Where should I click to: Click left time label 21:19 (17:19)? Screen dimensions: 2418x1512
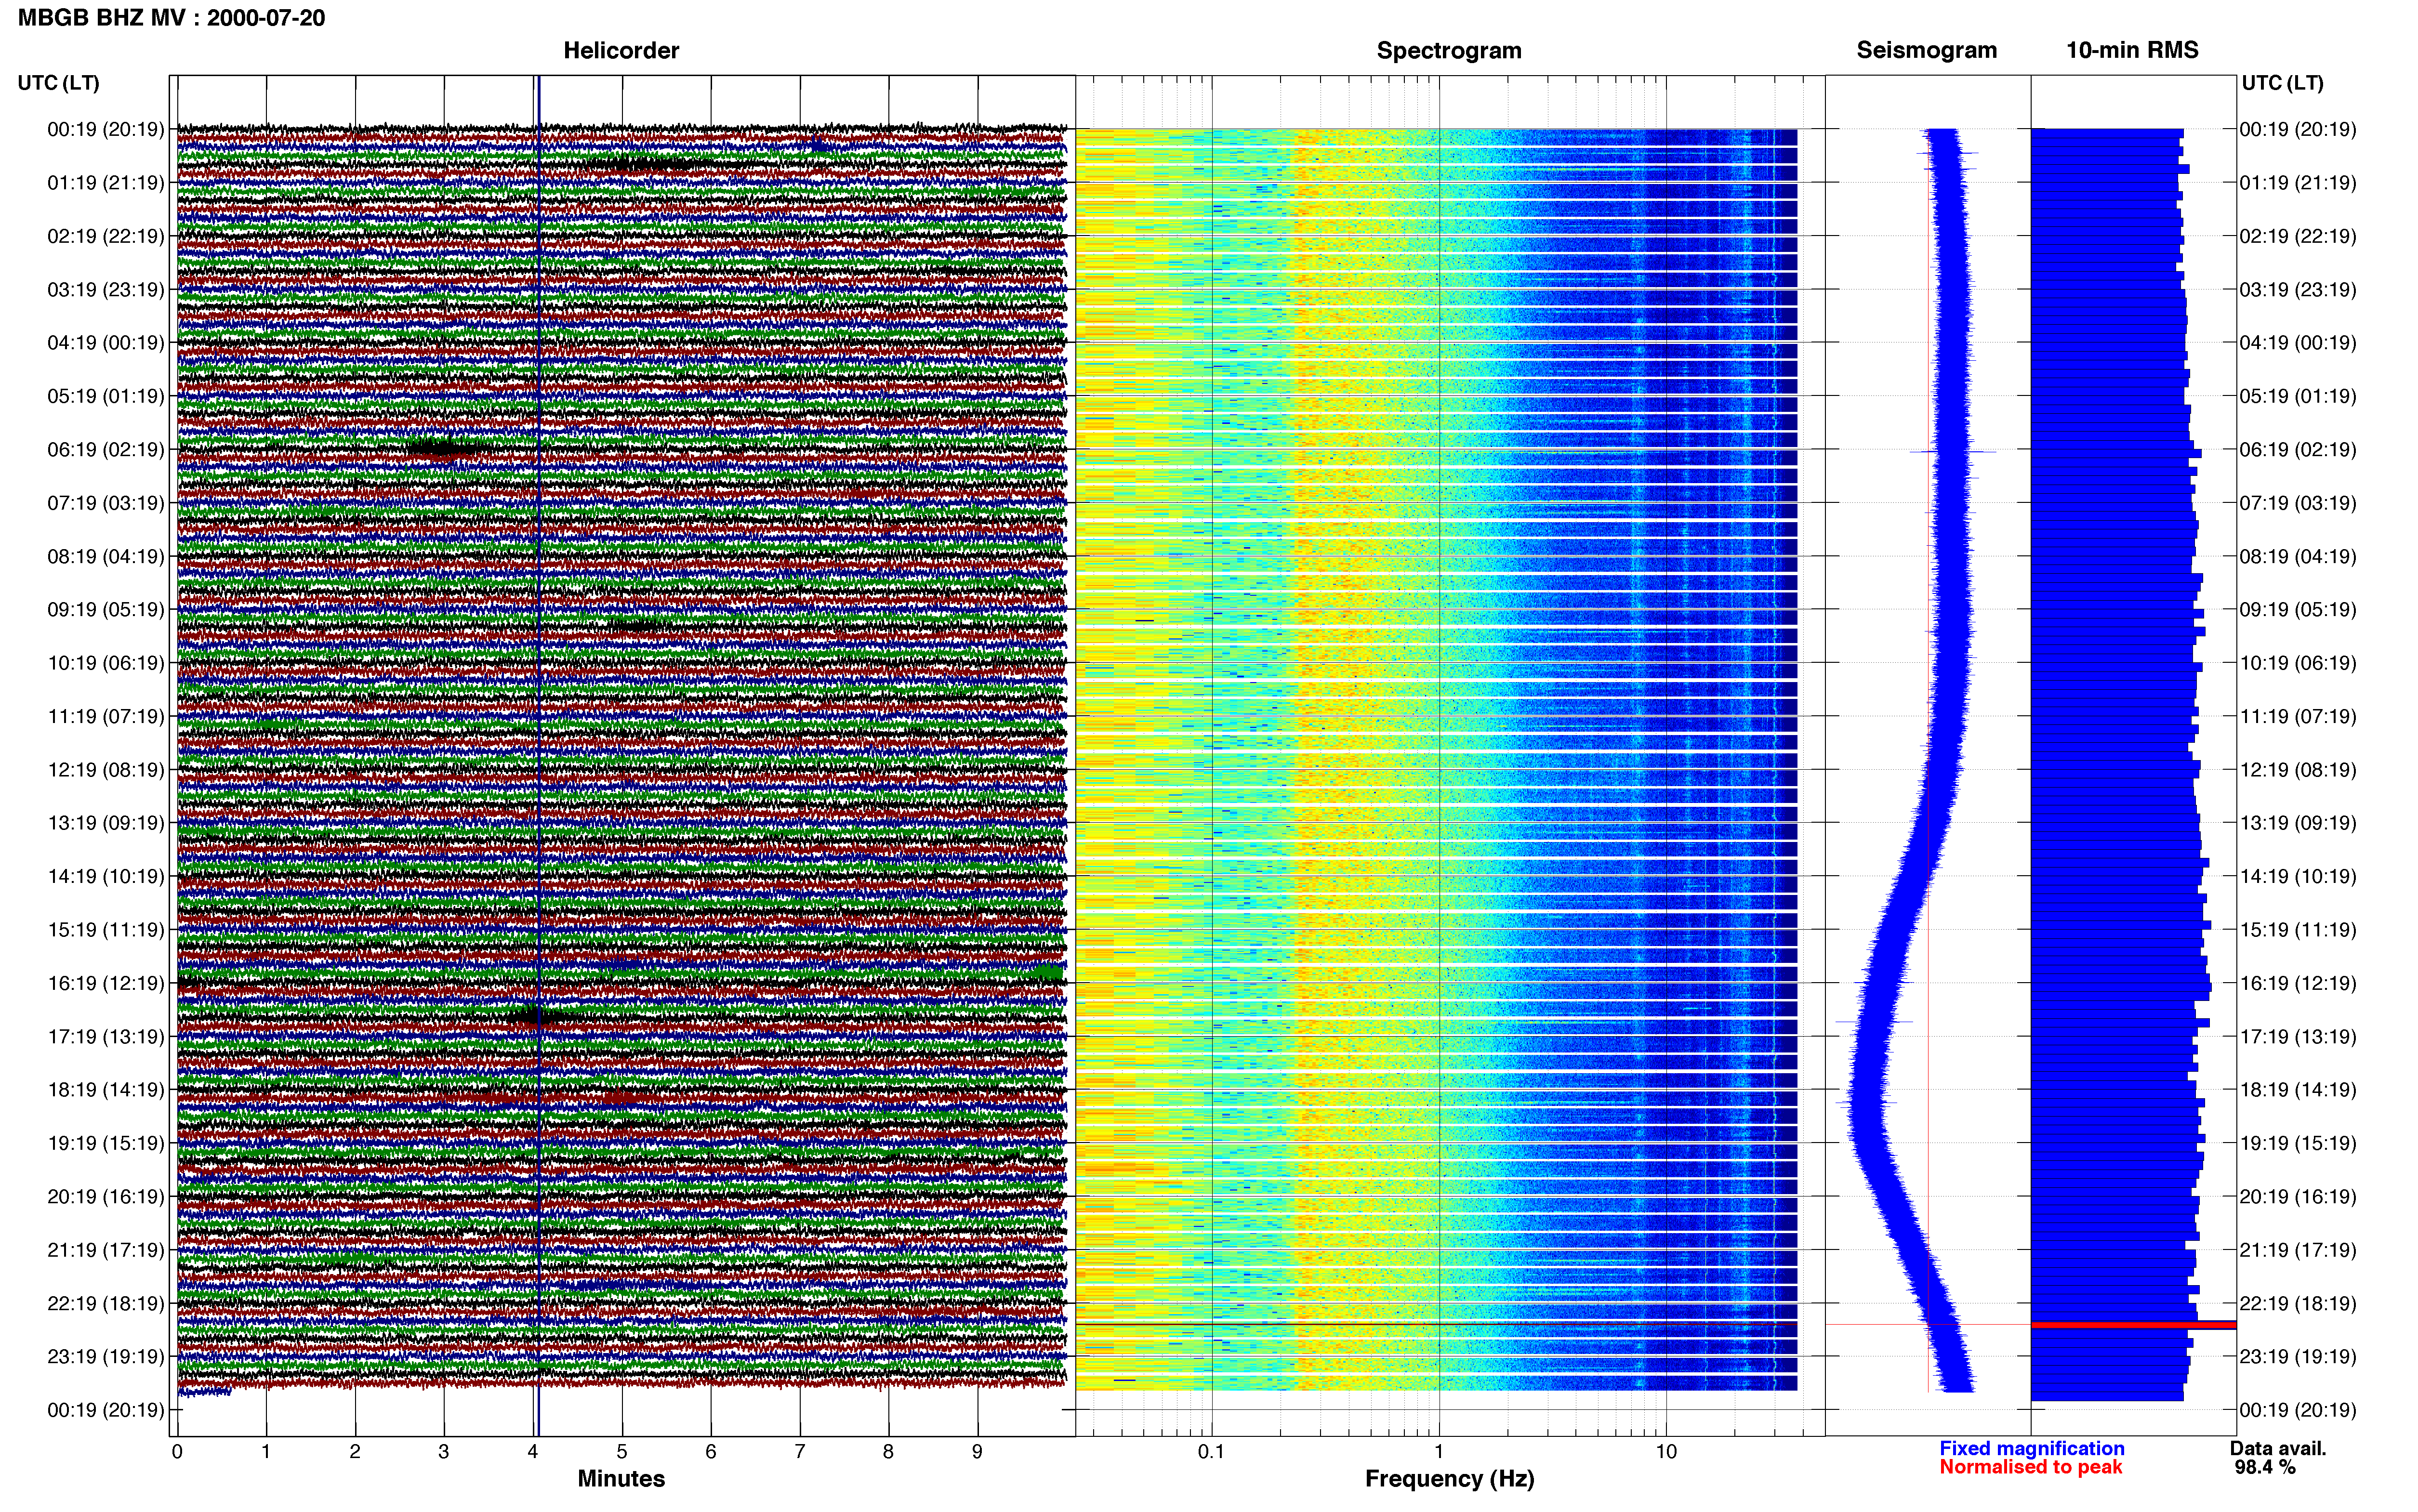[105, 1250]
